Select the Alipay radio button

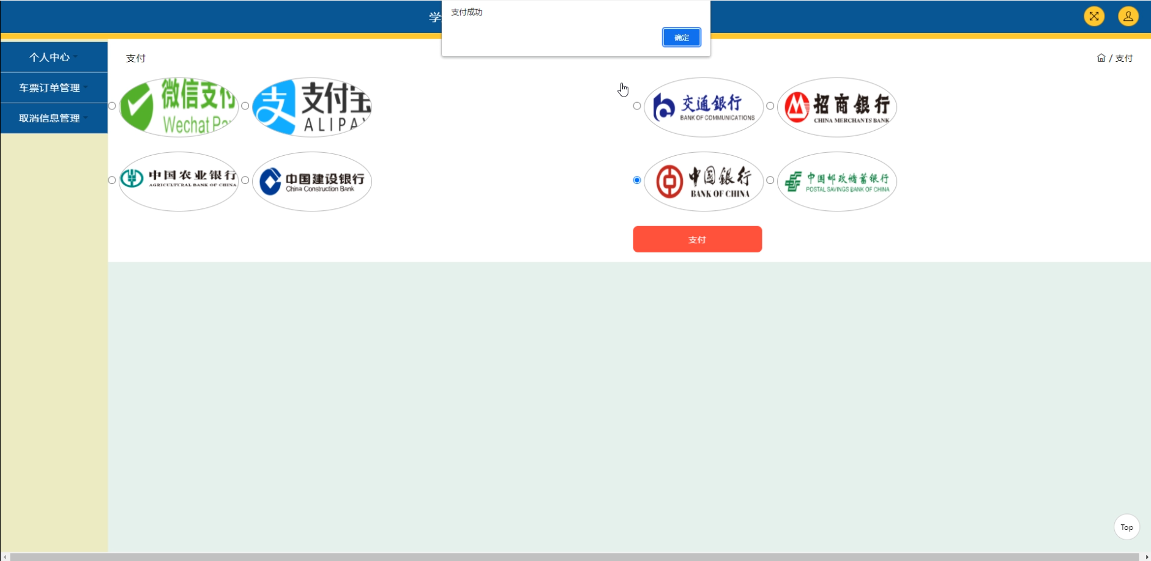245,106
